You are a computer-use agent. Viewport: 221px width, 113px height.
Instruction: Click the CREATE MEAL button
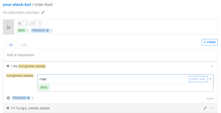tap(198, 79)
